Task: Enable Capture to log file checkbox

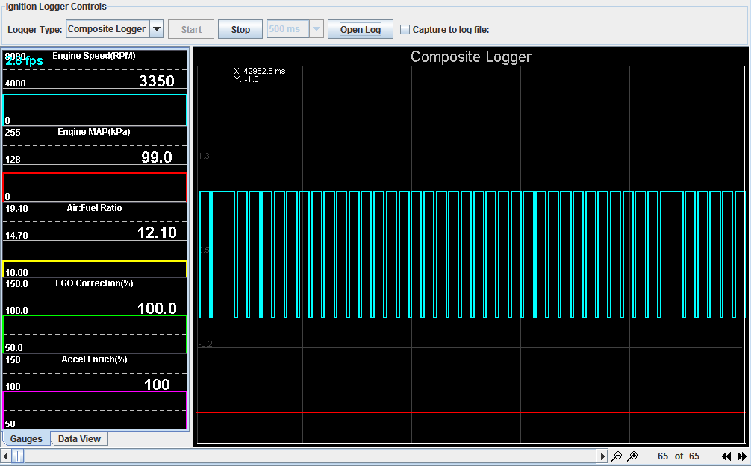Action: click(x=405, y=30)
